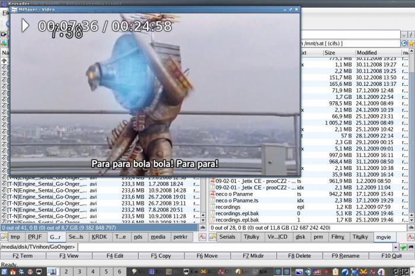Click F7 Mkdir button
The width and height of the screenshot is (415, 276).
point(253,256)
